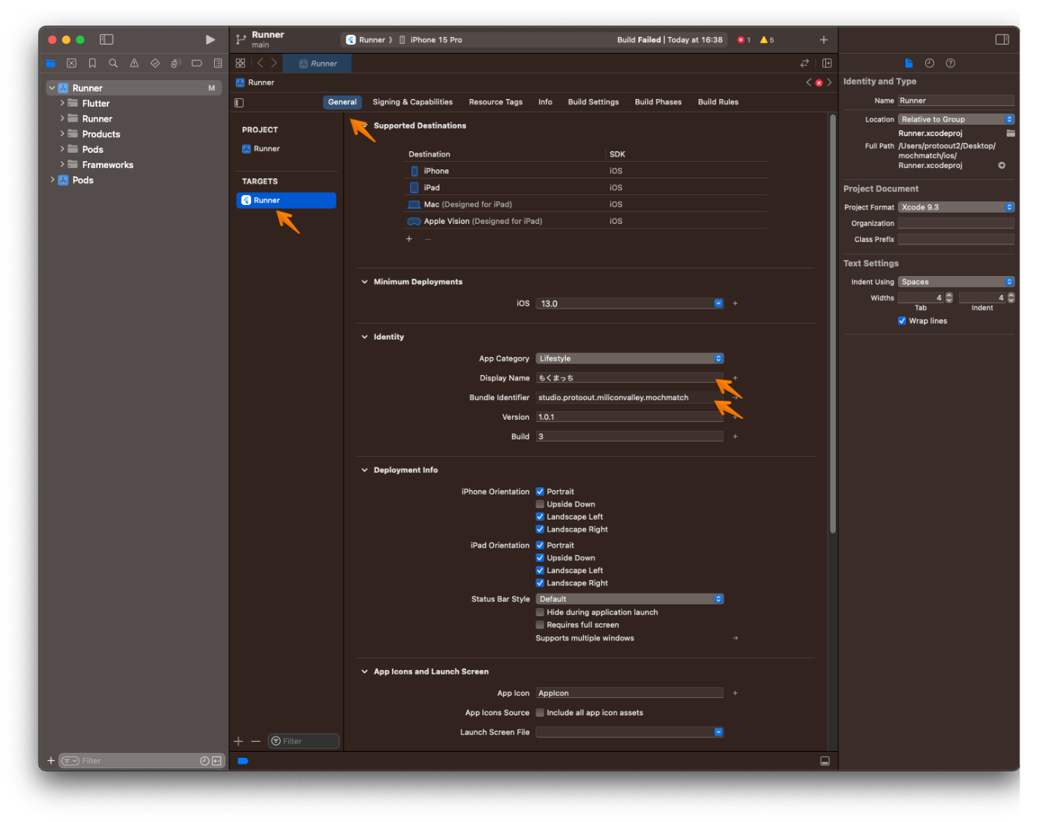1059x822 pixels.
Task: Hide the project and targets list
Action: click(x=239, y=103)
